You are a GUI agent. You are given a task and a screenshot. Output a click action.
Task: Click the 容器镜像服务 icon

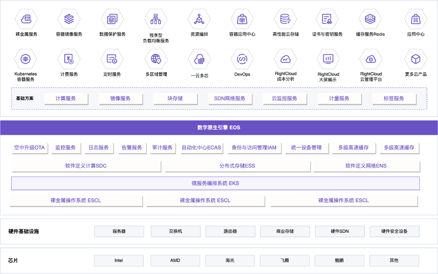68,19
